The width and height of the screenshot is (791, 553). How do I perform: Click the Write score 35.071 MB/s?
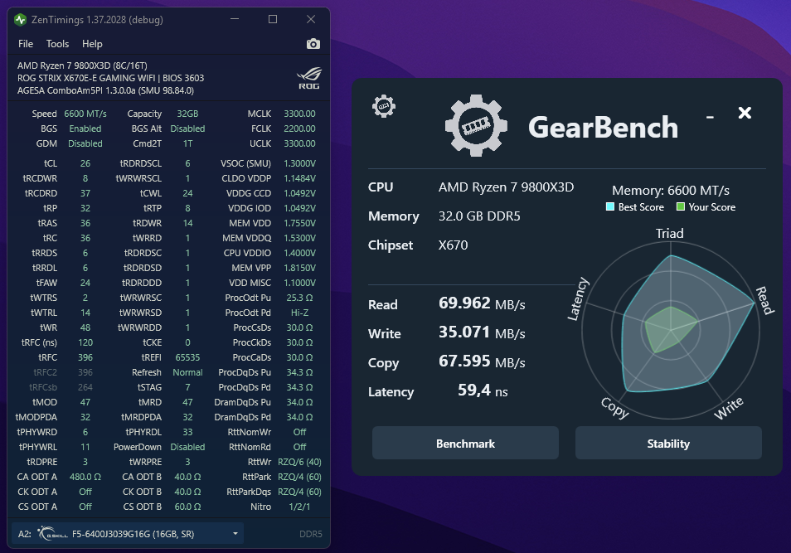point(482,332)
